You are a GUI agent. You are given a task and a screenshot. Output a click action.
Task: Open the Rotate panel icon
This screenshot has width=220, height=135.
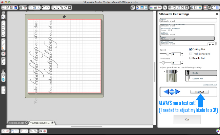[174, 7]
